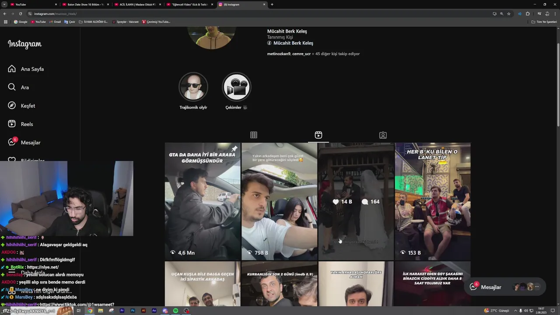Open the Gmail bookmark
The image size is (560, 315).
(x=55, y=21)
